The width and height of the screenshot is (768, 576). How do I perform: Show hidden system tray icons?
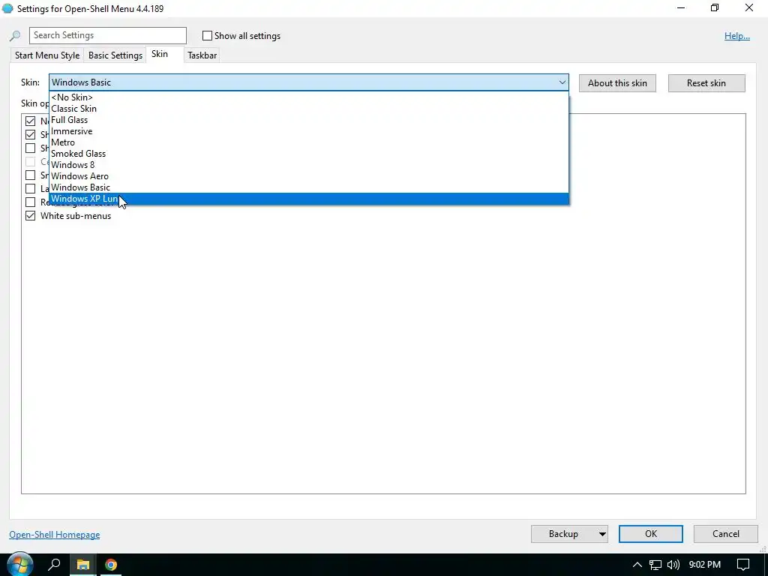point(637,565)
